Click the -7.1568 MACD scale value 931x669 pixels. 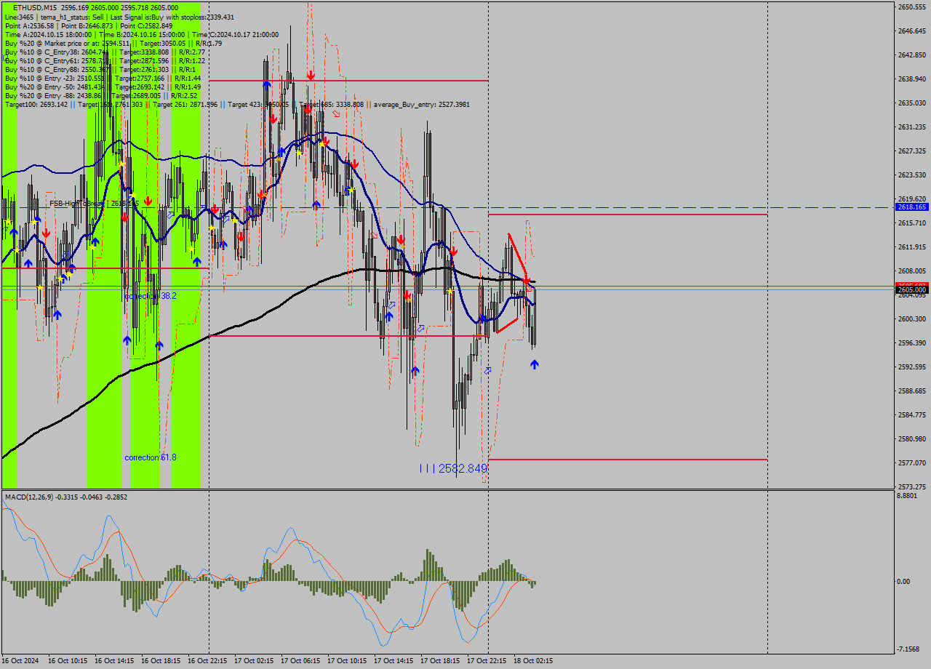[x=910, y=649]
